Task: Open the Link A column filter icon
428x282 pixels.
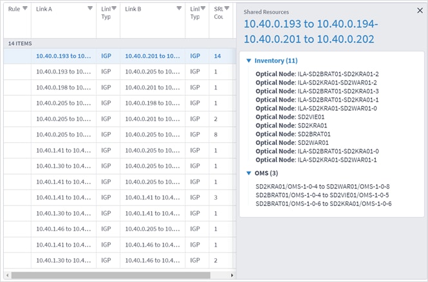Action: 90,8
